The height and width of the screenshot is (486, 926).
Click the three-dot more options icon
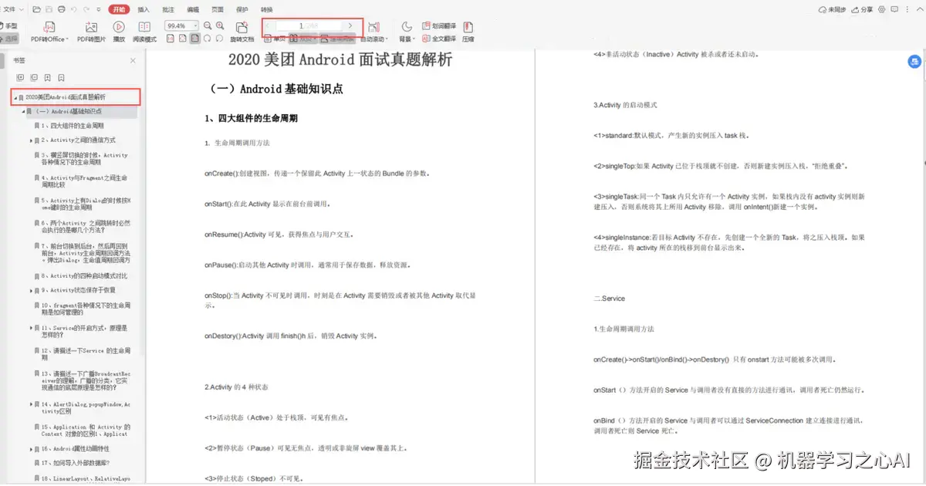[x=907, y=9]
